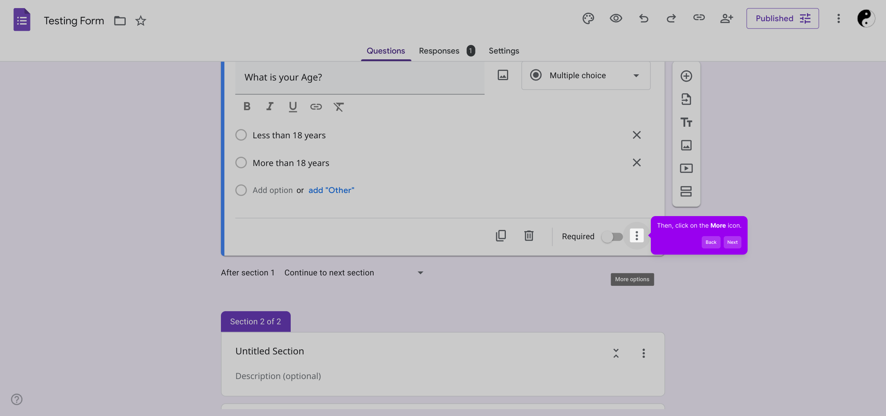Add a video
The width and height of the screenshot is (886, 416).
686,168
